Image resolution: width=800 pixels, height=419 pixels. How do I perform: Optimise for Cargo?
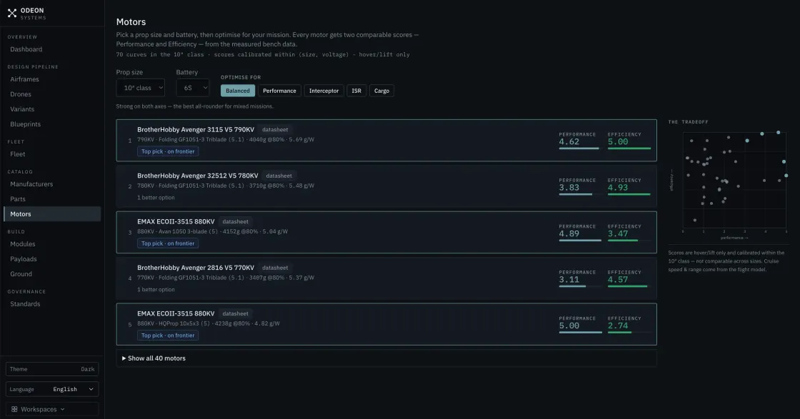[x=381, y=91]
